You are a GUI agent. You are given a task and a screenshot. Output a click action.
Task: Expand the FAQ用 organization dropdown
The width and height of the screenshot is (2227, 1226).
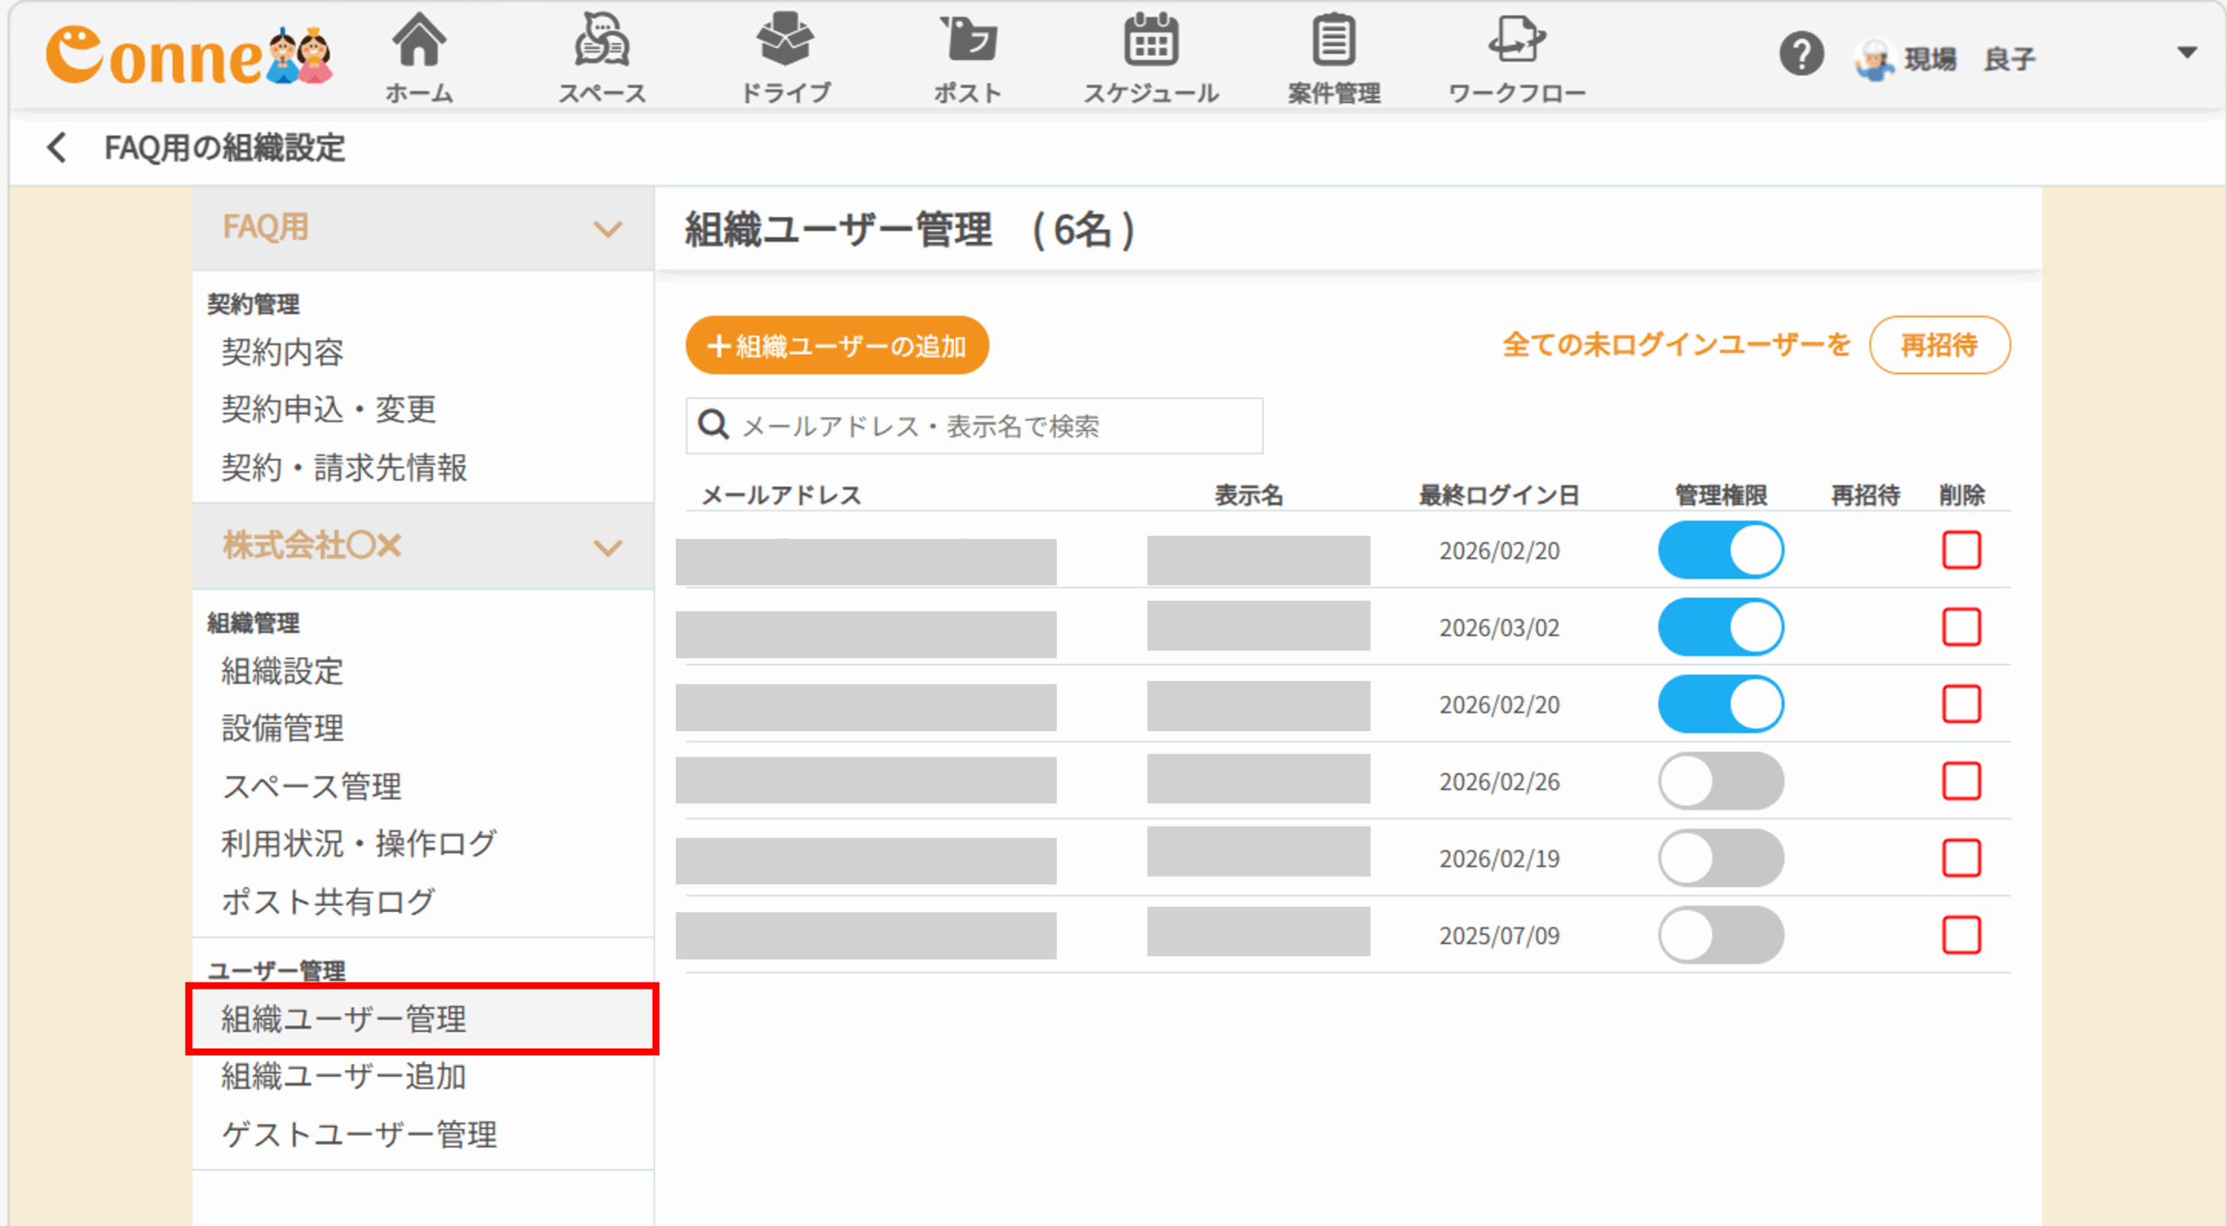607,229
